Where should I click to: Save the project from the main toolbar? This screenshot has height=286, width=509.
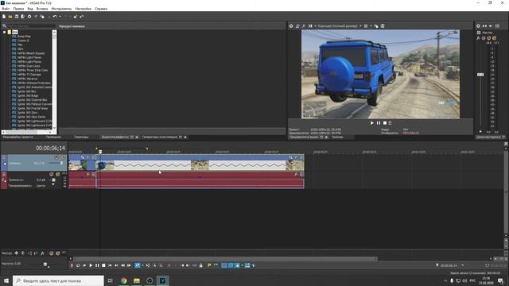[x=17, y=17]
